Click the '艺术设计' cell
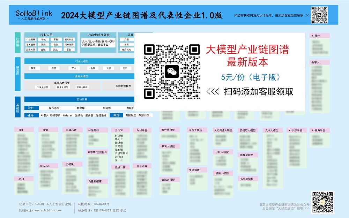Screen dimensions: 349x218 point(31,45)
